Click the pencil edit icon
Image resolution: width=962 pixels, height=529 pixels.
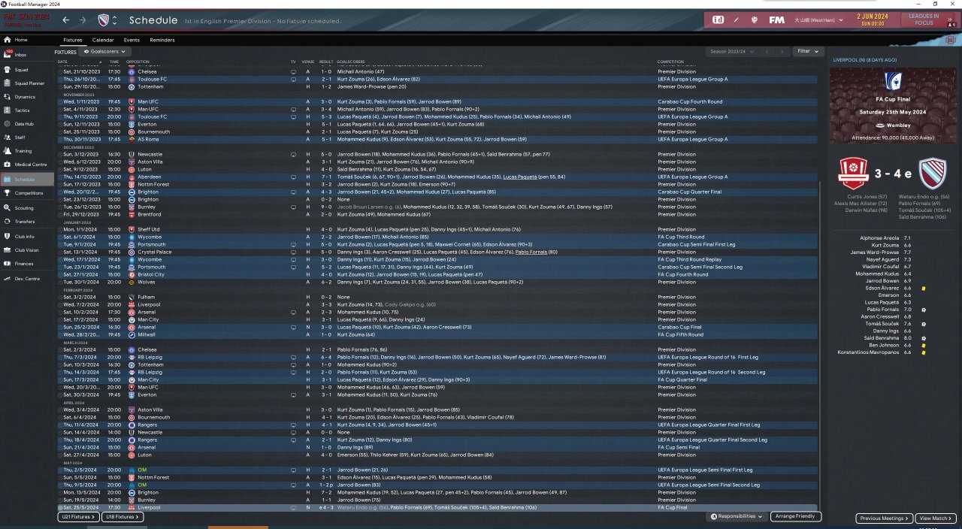pos(737,20)
